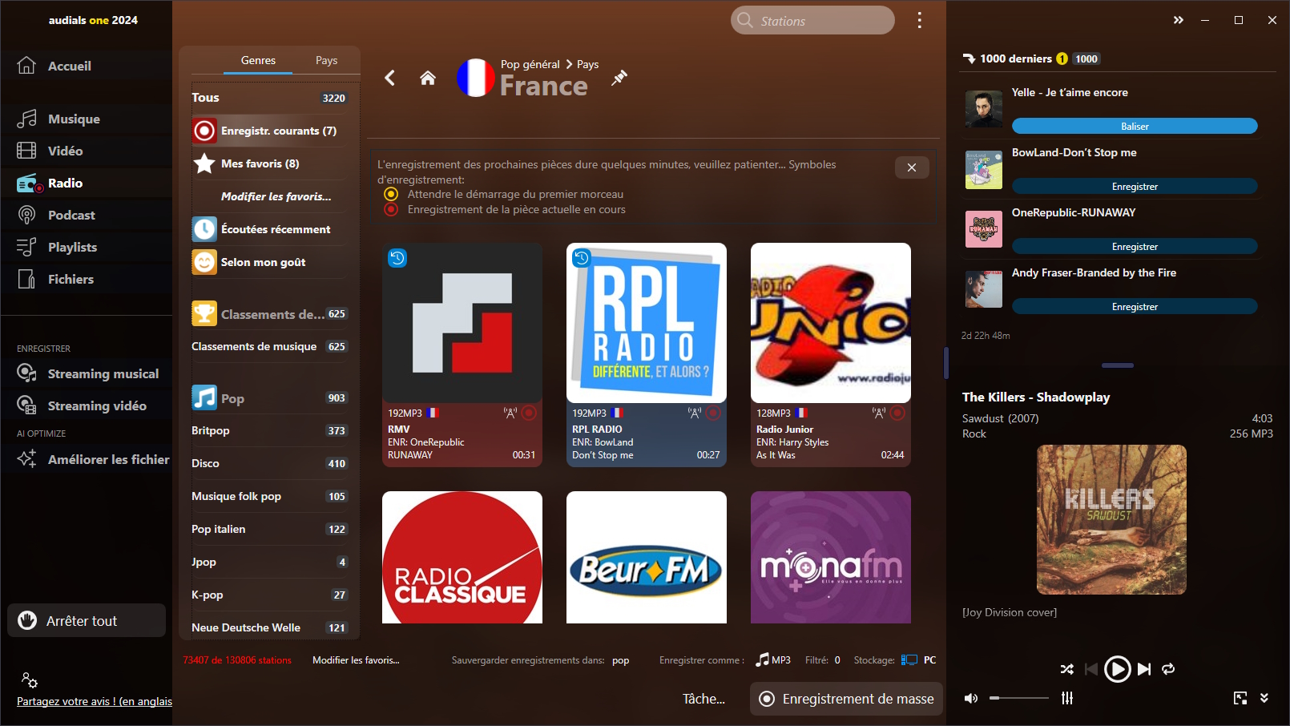1290x726 pixels.
Task: Click the Stations search field
Action: pos(812,20)
